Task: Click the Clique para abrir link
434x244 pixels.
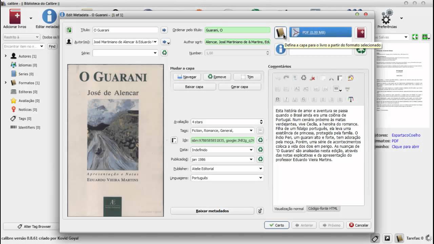Action: [x=406, y=147]
